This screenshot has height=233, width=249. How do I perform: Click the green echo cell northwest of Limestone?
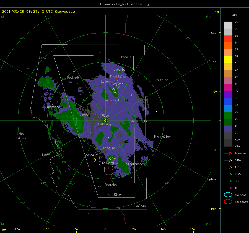[47, 82]
